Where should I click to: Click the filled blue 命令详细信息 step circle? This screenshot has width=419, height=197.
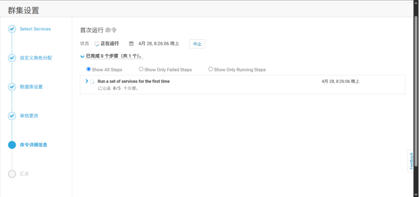[x=12, y=145]
